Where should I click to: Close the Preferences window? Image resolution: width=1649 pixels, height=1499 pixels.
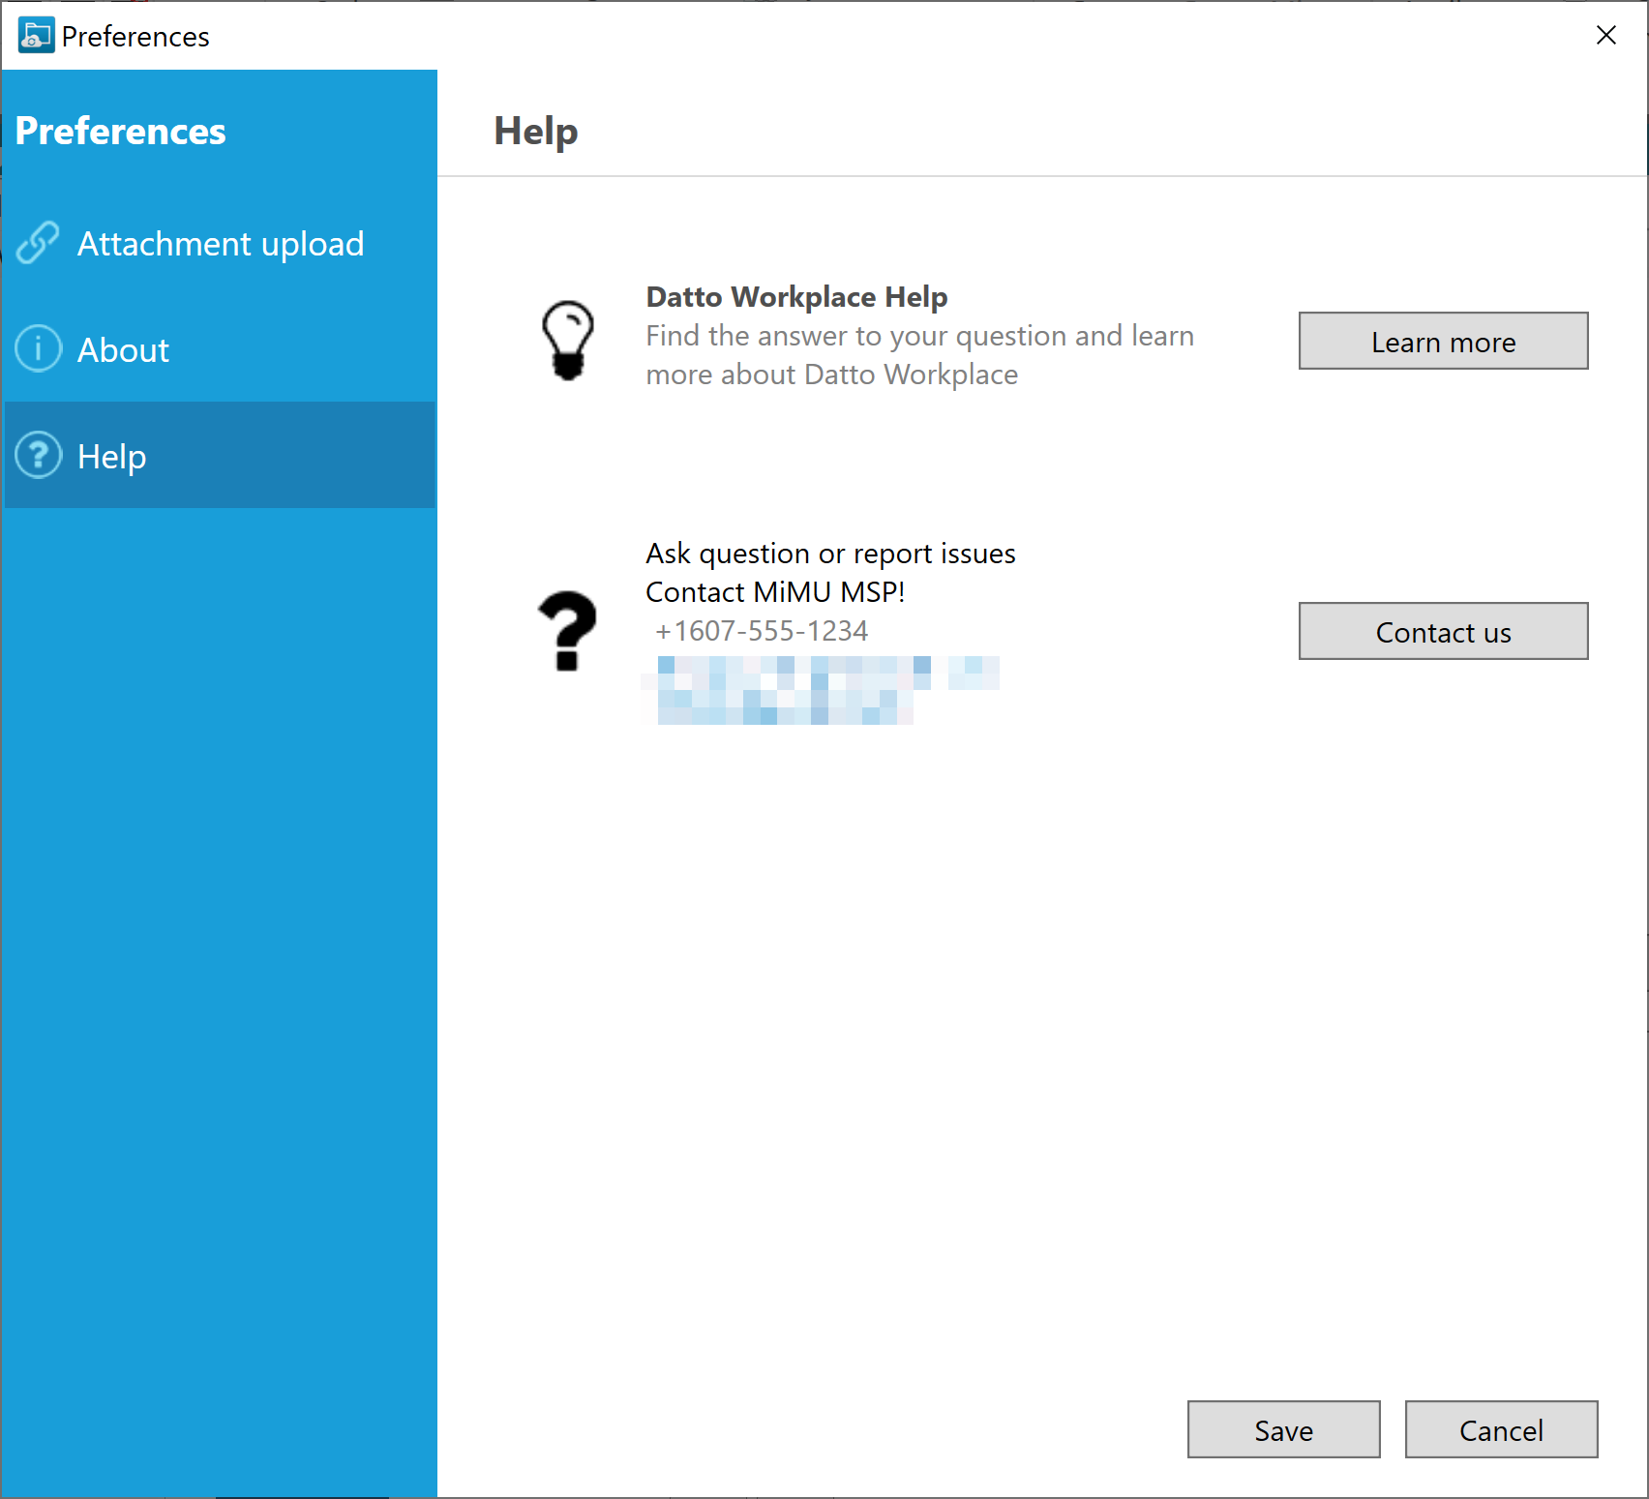tap(1605, 36)
